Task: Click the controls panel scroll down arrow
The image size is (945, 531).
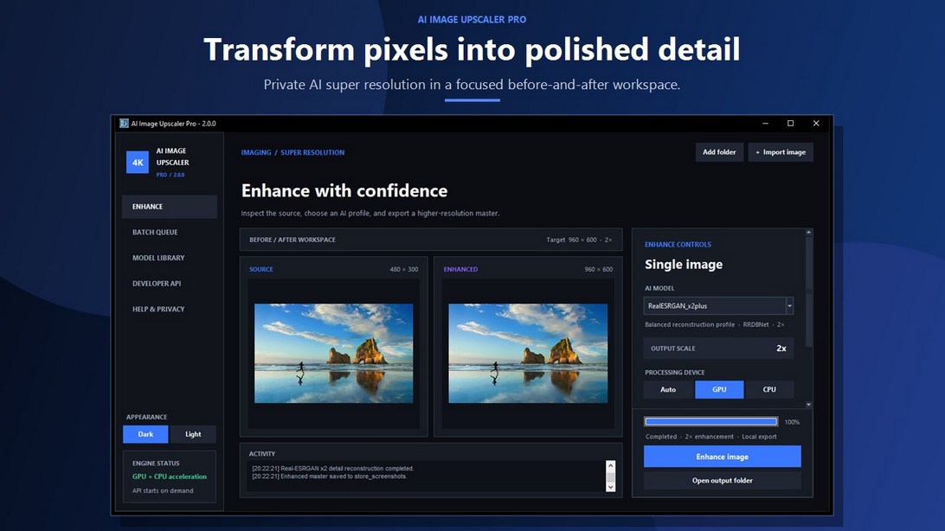Action: (x=809, y=405)
